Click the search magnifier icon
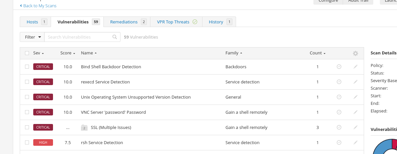 (x=115, y=37)
